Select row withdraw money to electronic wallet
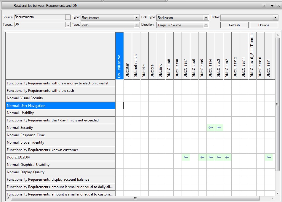Viewport: 282px width, 202px height. 60,83
